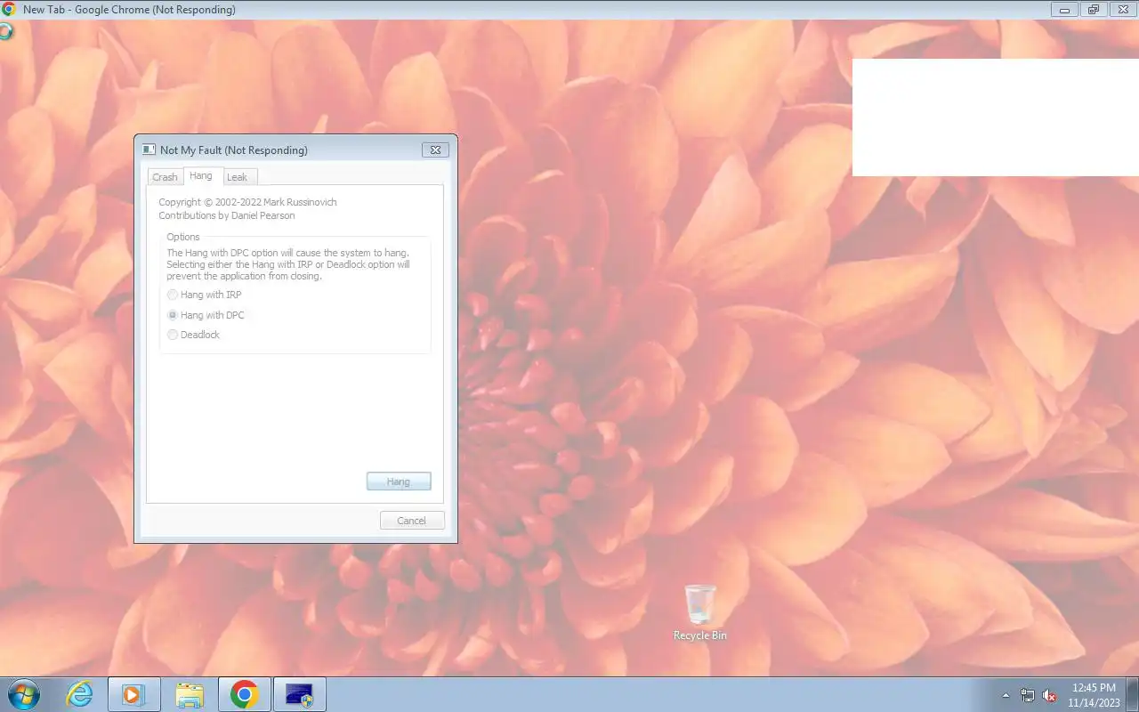This screenshot has height=712, width=1139.
Task: Select the Not My Fault taskbar button
Action: [300, 694]
